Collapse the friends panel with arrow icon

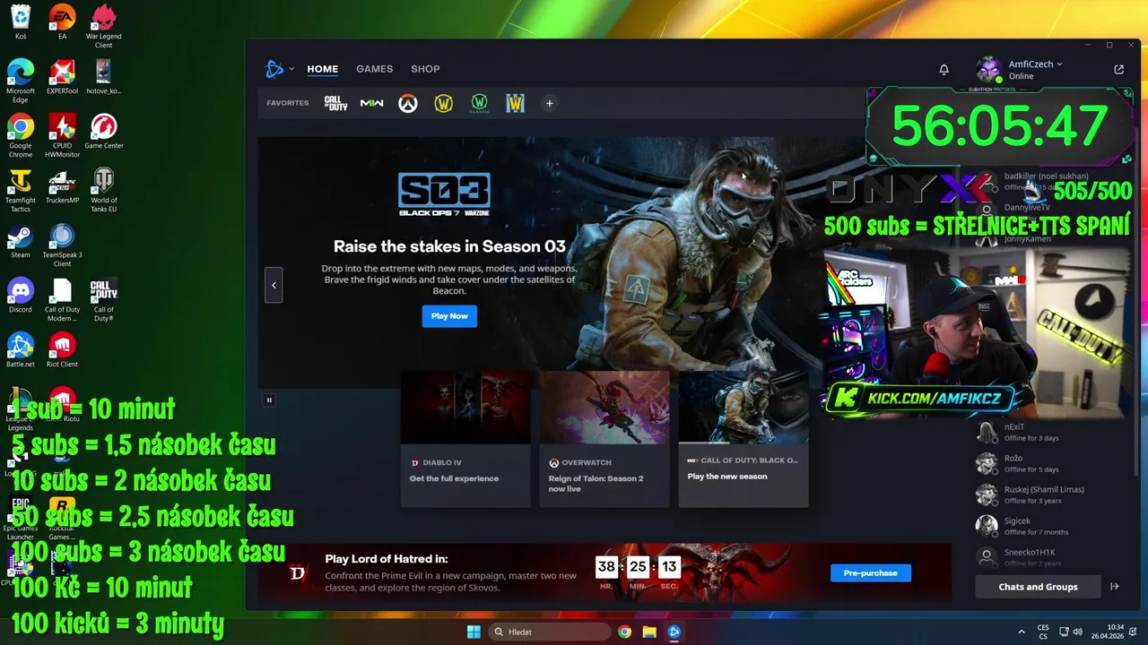point(1115,587)
